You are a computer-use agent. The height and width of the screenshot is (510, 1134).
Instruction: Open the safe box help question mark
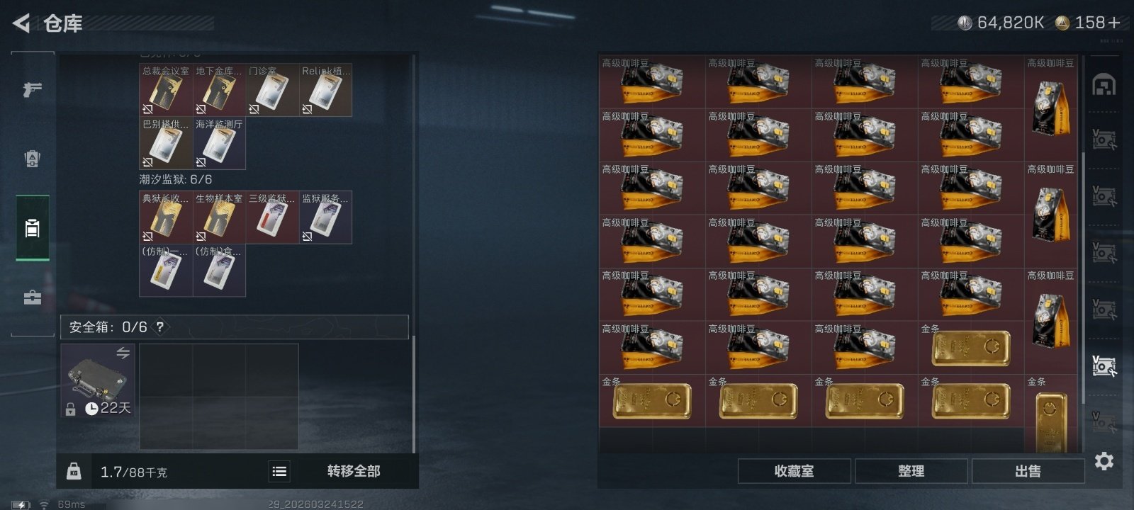[160, 327]
